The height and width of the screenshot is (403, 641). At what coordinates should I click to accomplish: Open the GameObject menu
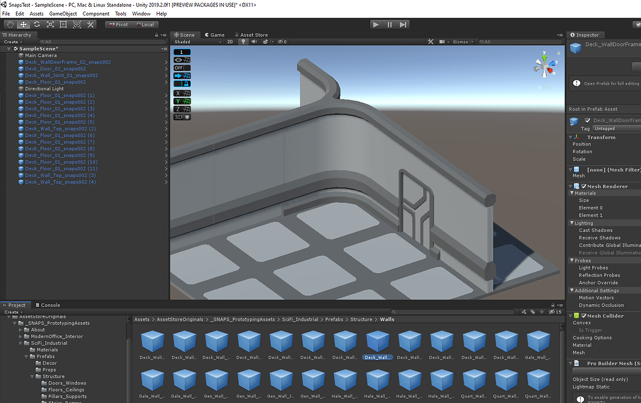pyautogui.click(x=63, y=13)
